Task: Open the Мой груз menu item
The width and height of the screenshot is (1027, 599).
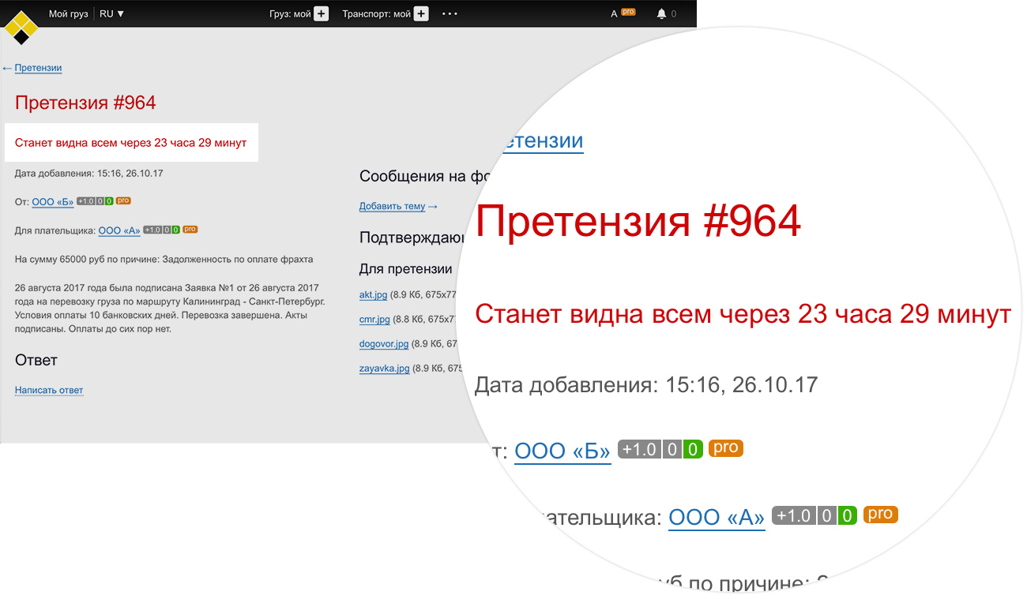Action: click(68, 13)
